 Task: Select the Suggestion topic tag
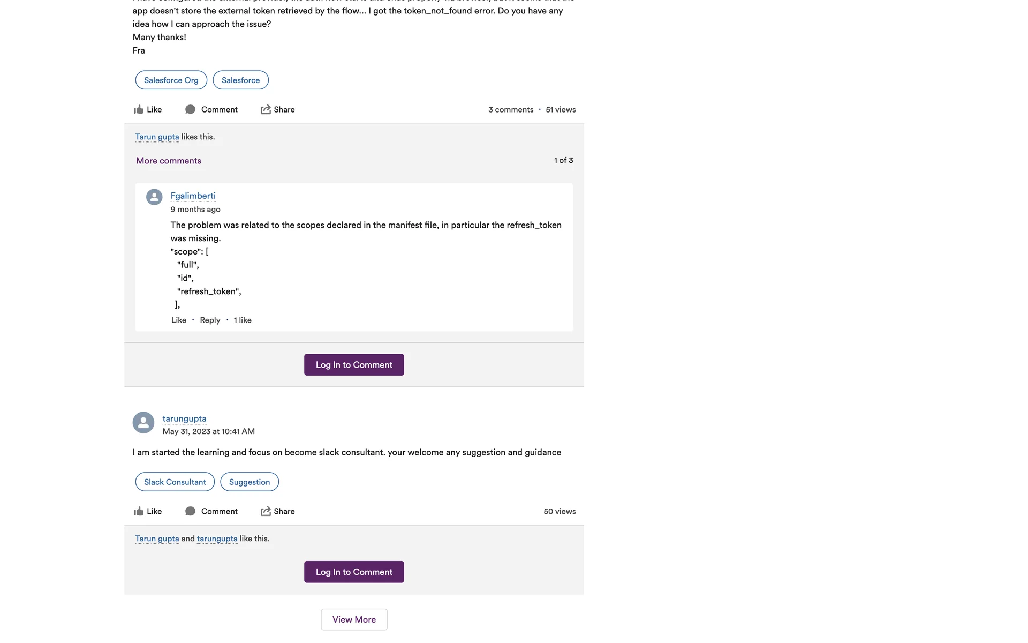250,482
